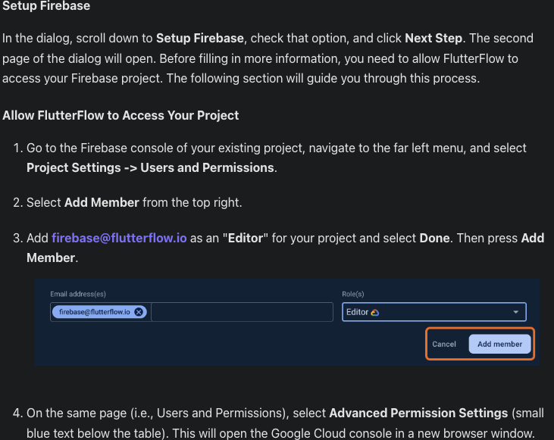Click the bold Project Settings -> Users and Permissions text

pos(150,167)
